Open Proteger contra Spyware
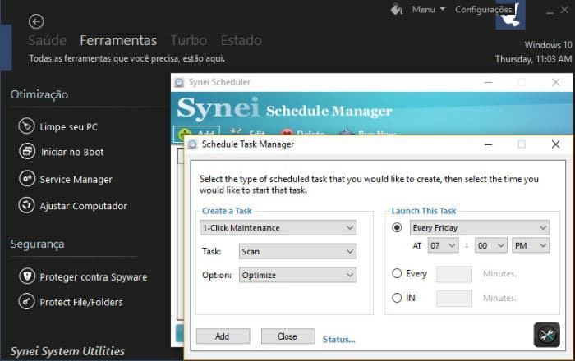 [x=83, y=276]
